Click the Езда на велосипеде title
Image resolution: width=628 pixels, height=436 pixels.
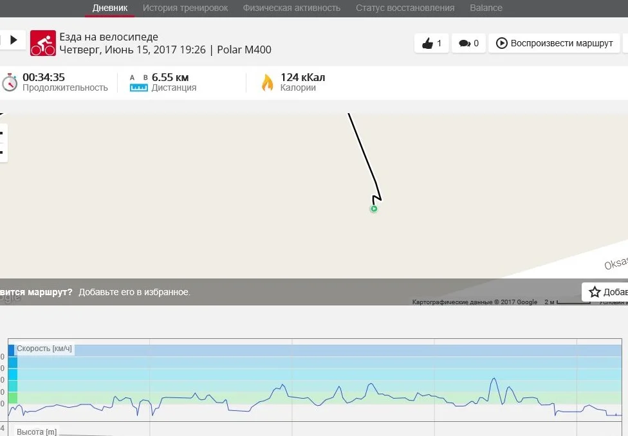[x=109, y=37]
